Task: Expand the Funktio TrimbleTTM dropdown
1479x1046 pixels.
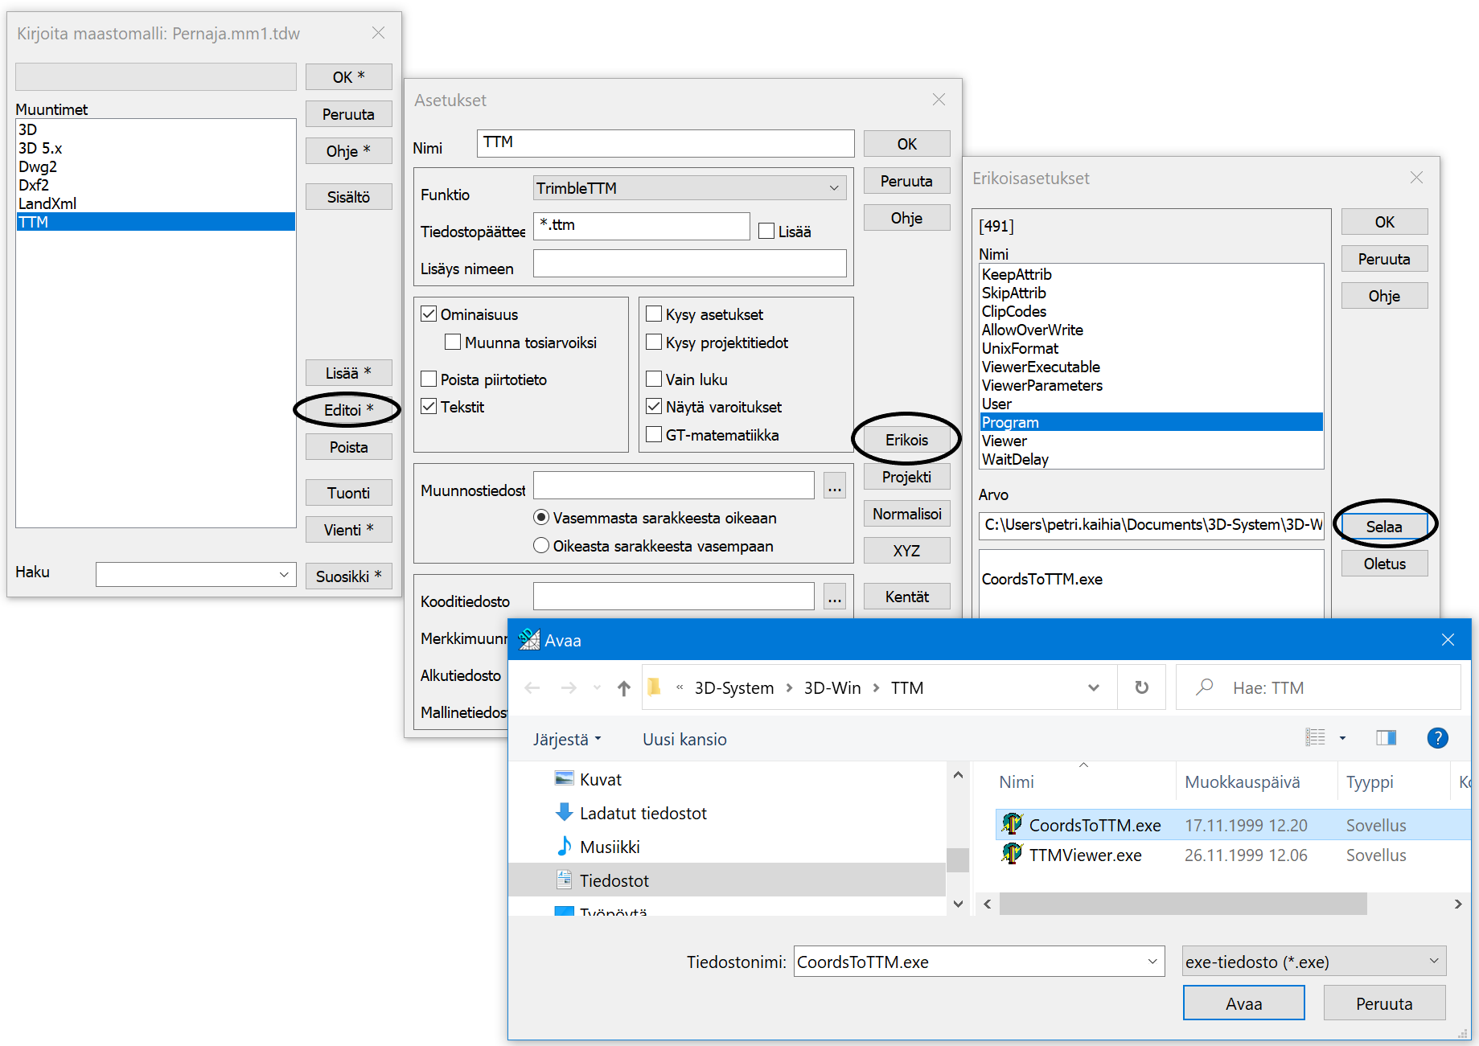Action: tap(834, 188)
